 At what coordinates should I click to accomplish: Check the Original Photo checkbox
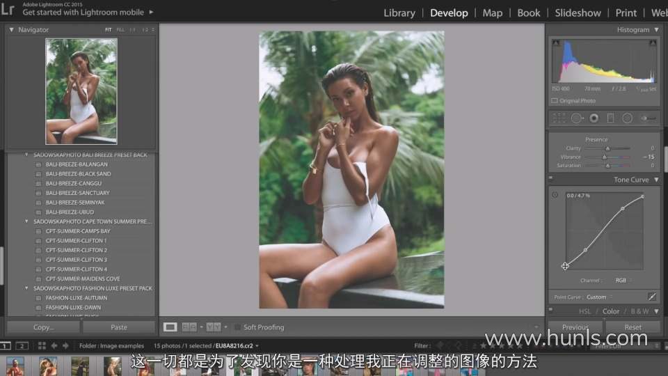pyautogui.click(x=555, y=100)
